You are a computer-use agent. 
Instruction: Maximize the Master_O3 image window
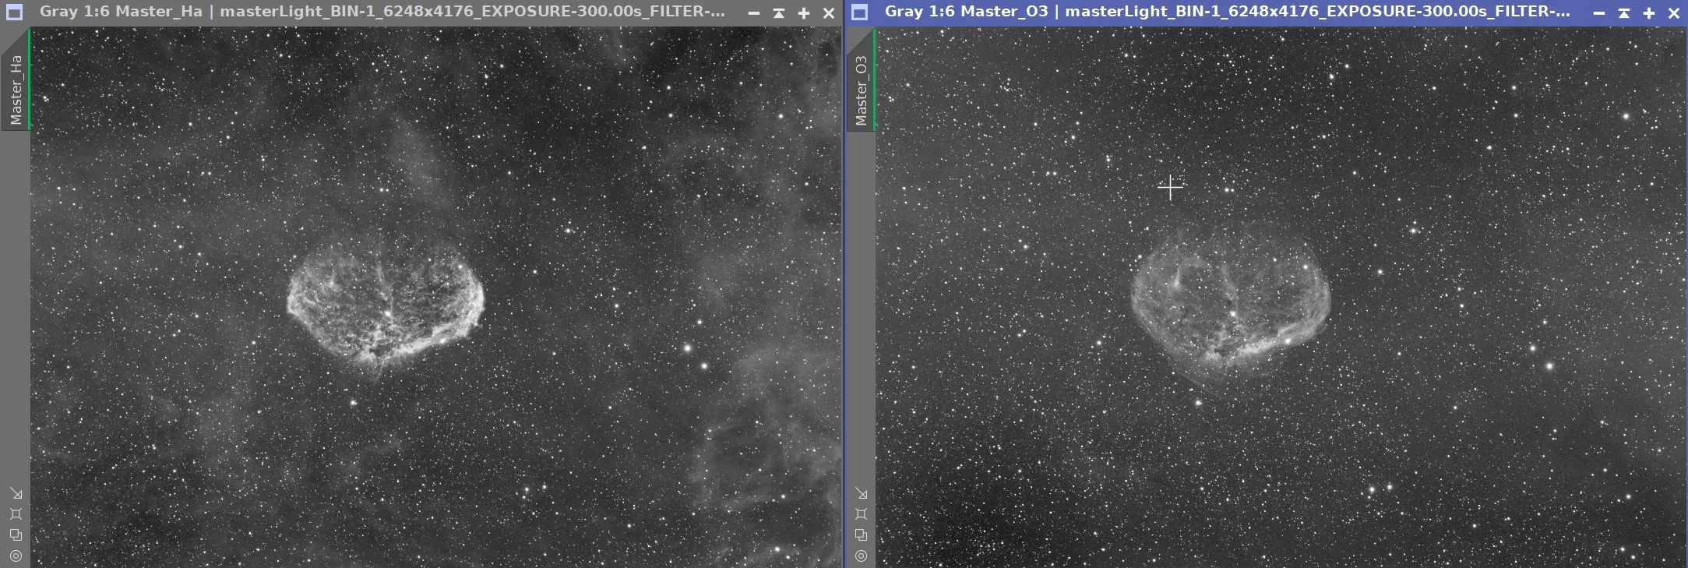pyautogui.click(x=1649, y=13)
